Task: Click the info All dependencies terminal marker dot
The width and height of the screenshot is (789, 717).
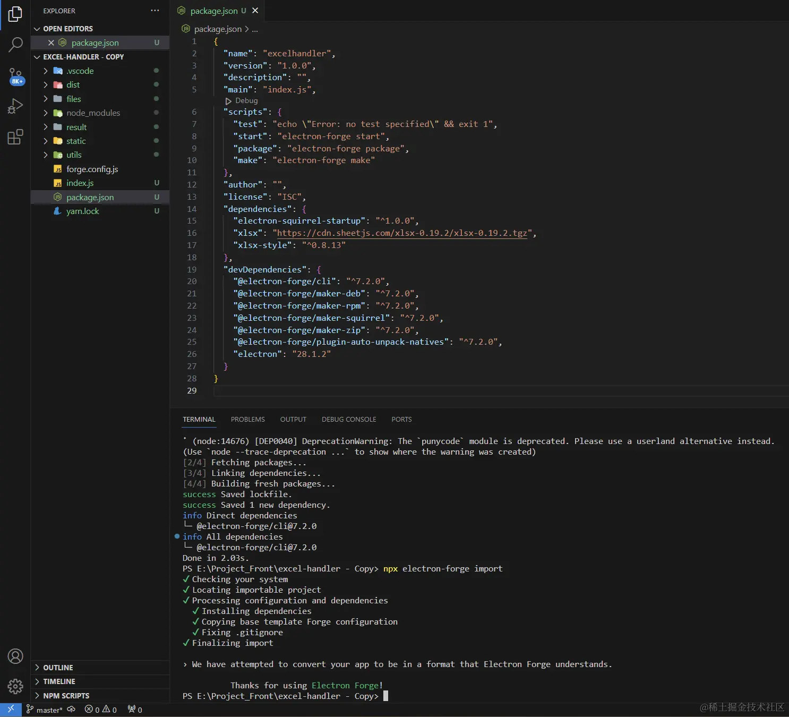Action: (177, 536)
